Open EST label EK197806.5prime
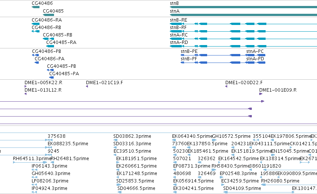The height and width of the screenshot is (194, 317). click(291, 136)
